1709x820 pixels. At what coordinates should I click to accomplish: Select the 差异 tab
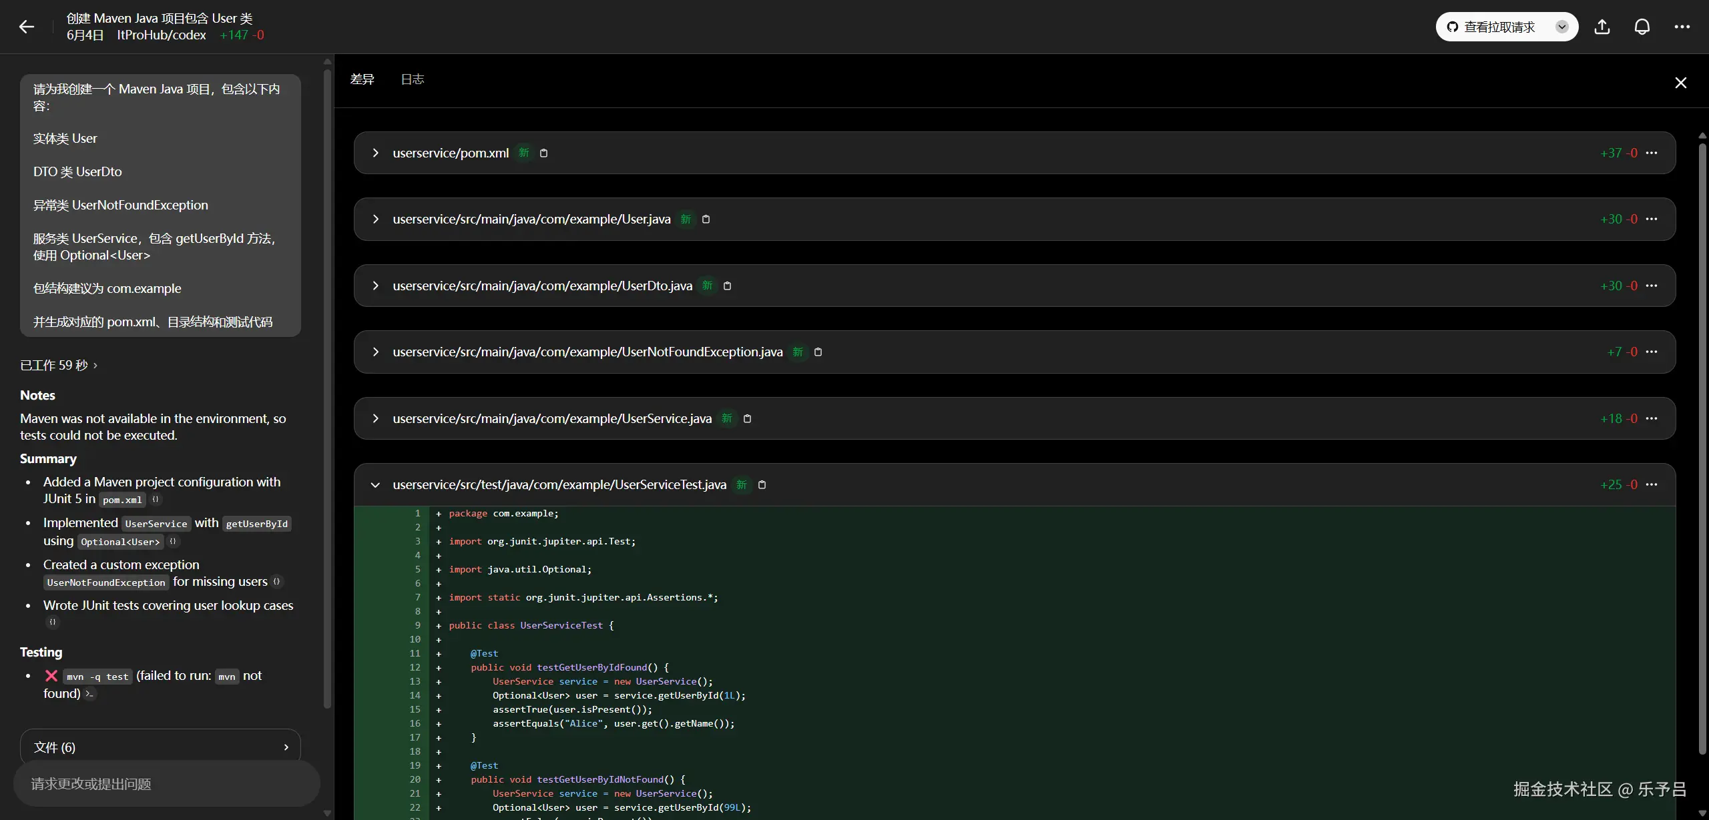[362, 79]
